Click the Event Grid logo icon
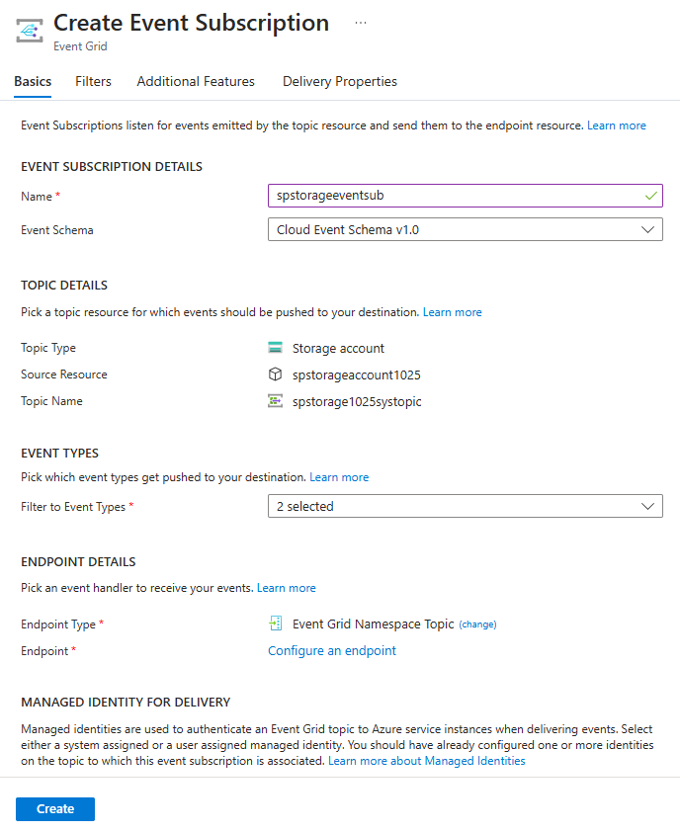 point(29,31)
